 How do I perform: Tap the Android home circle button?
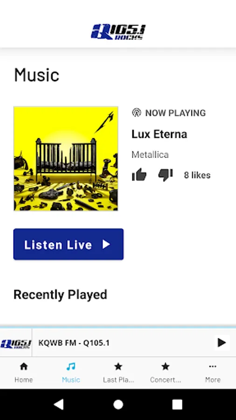click(x=118, y=404)
